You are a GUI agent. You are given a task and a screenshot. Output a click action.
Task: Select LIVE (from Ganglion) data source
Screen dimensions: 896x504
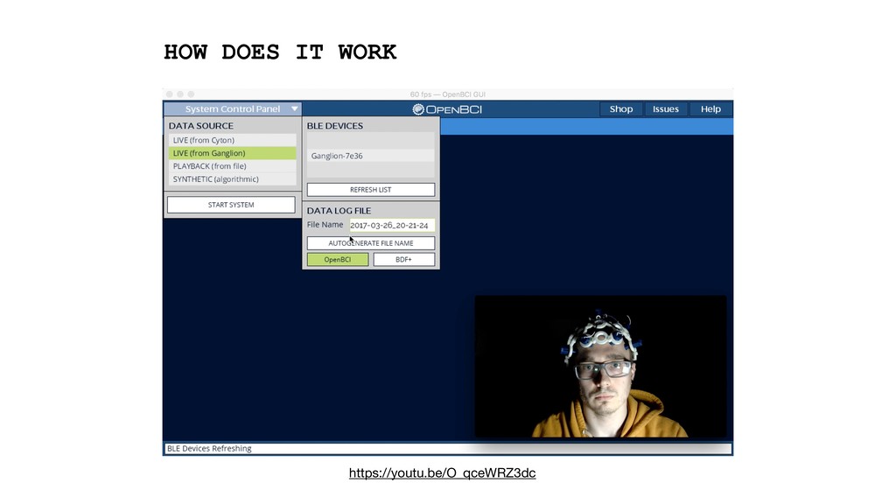coord(232,153)
